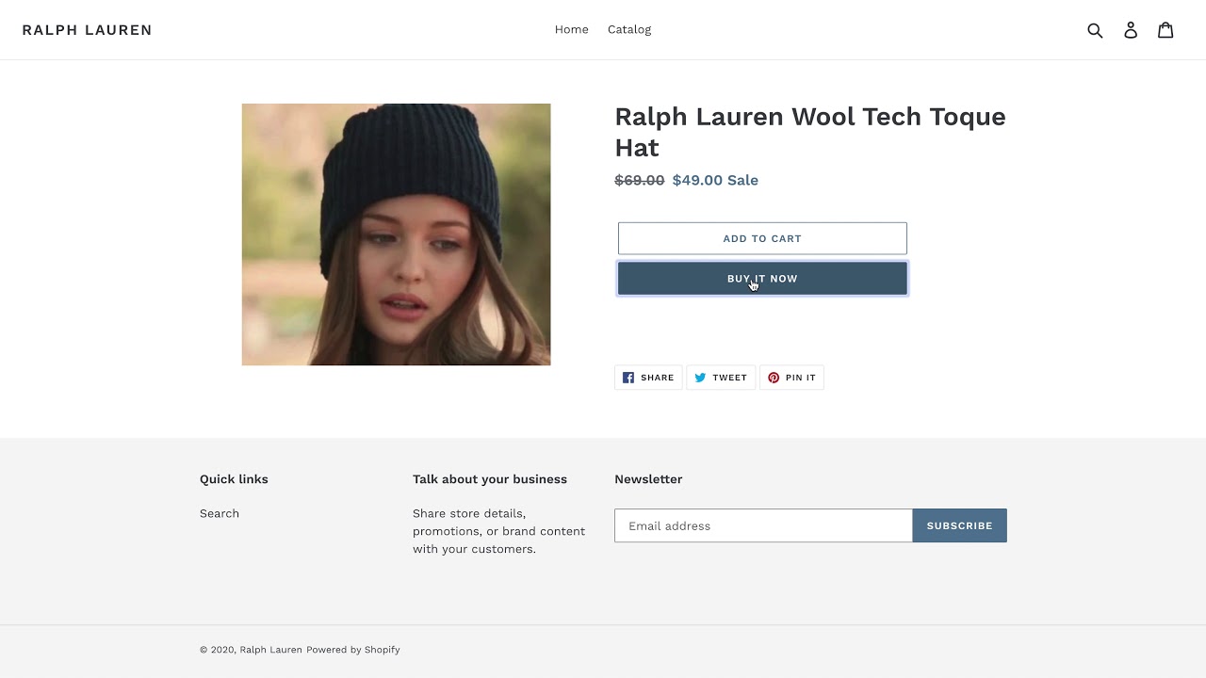Open the search magnifier icon in header
1206x678 pixels.
(1095, 30)
